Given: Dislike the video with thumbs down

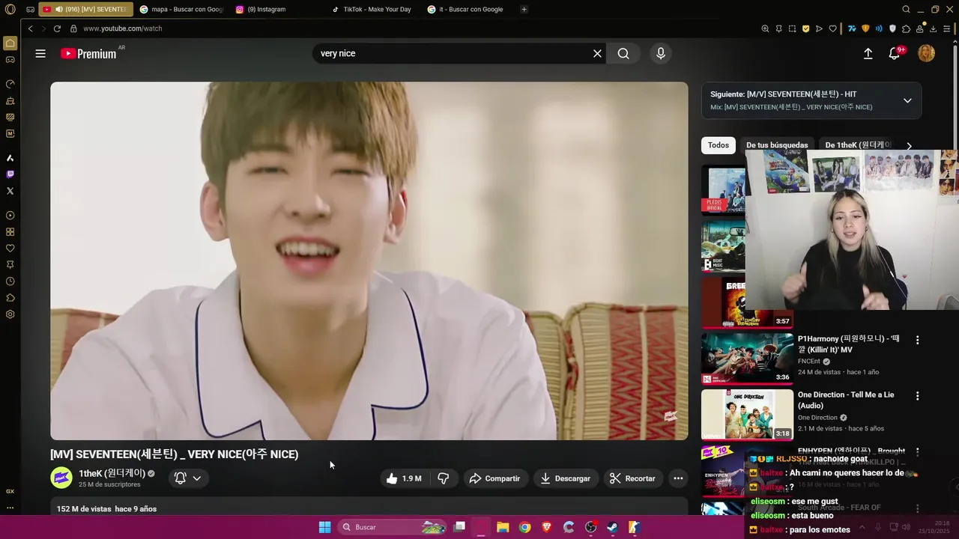Looking at the screenshot, I should [x=443, y=478].
